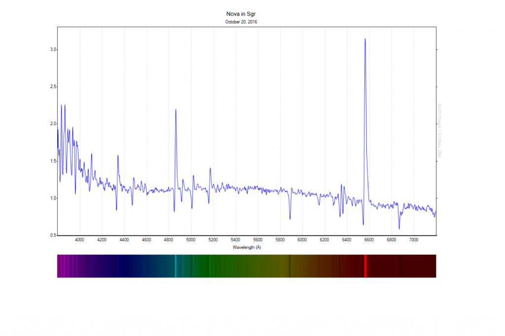Image resolution: width=505 pixels, height=336 pixels.
Task: Click the tallest emission peak near 6563 Å
Action: tap(365, 39)
